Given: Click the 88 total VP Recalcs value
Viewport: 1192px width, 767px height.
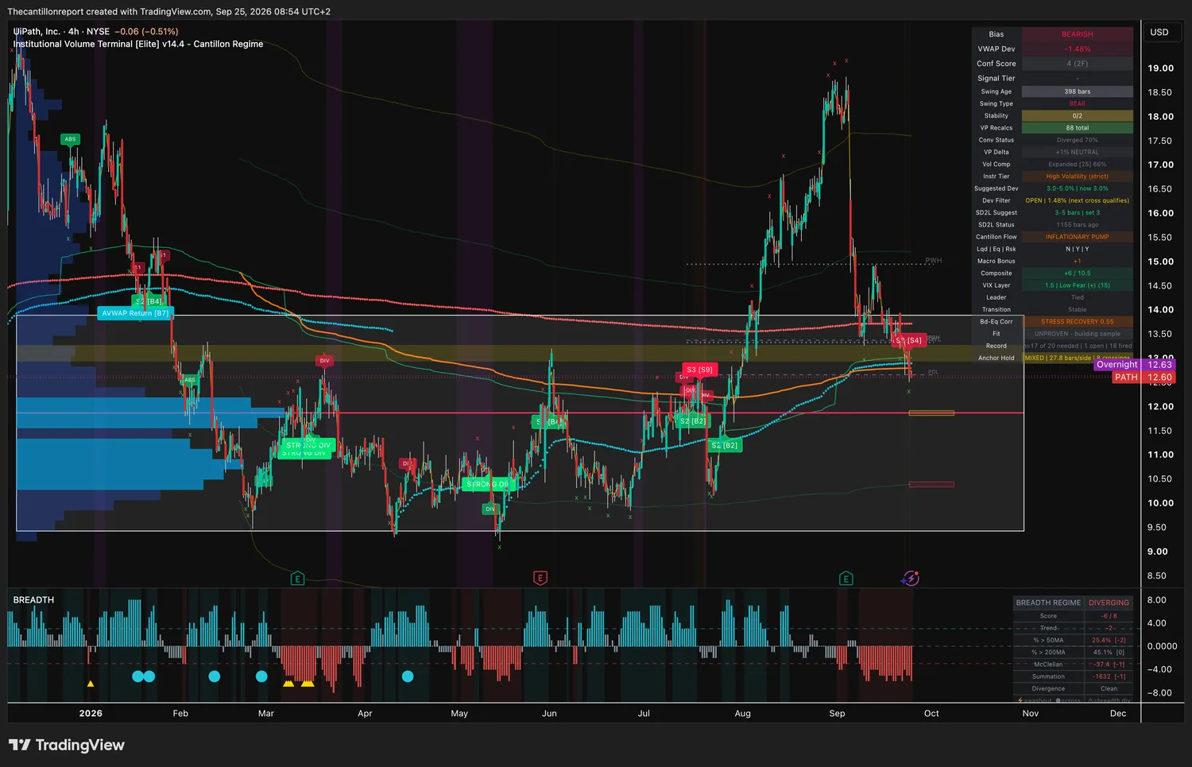Looking at the screenshot, I should pyautogui.click(x=1078, y=128).
